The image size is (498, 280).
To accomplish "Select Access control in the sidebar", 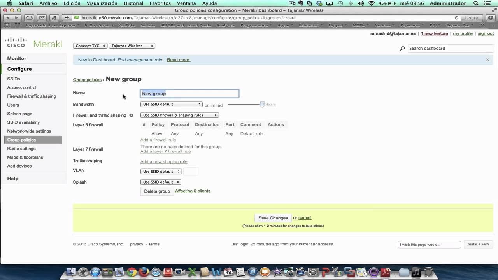I will click(x=22, y=87).
